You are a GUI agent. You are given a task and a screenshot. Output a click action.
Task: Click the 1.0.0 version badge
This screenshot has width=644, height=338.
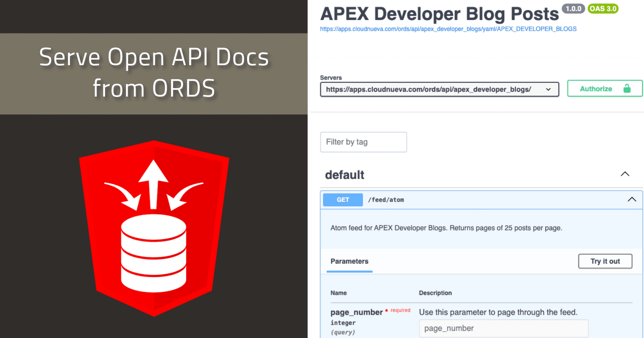pyautogui.click(x=573, y=8)
